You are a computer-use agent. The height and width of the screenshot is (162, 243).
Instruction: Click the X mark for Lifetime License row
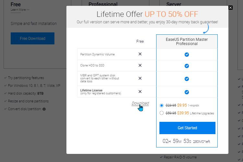click(140, 92)
